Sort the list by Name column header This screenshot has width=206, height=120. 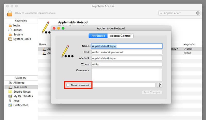42,45
